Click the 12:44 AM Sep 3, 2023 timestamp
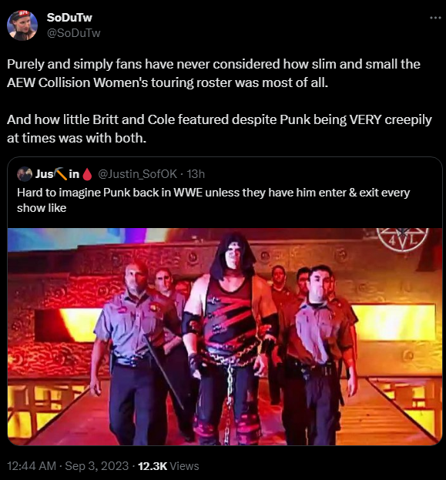This screenshot has height=480, width=446. pos(68,466)
